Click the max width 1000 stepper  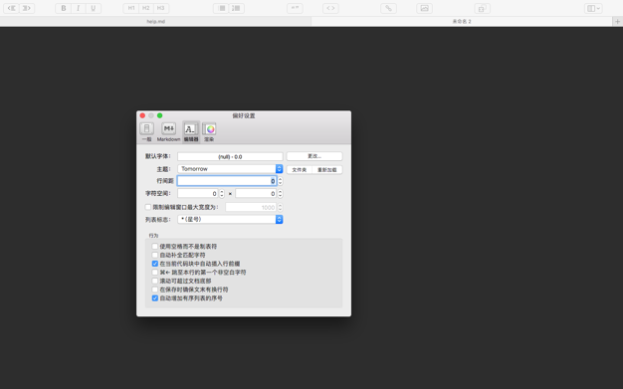(x=280, y=207)
